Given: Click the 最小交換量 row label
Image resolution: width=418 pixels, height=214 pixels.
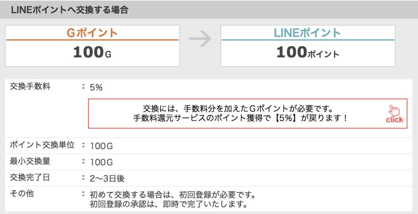Looking at the screenshot, I should point(30,161).
